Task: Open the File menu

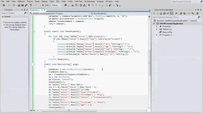Action: tap(3, 1)
